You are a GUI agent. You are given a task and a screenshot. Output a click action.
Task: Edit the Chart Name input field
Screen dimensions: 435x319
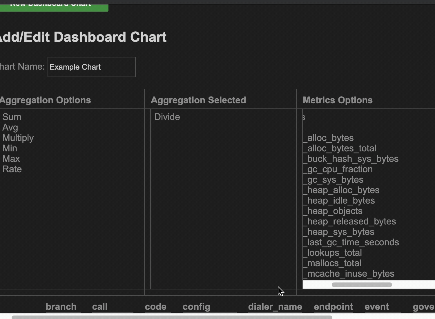(91, 67)
